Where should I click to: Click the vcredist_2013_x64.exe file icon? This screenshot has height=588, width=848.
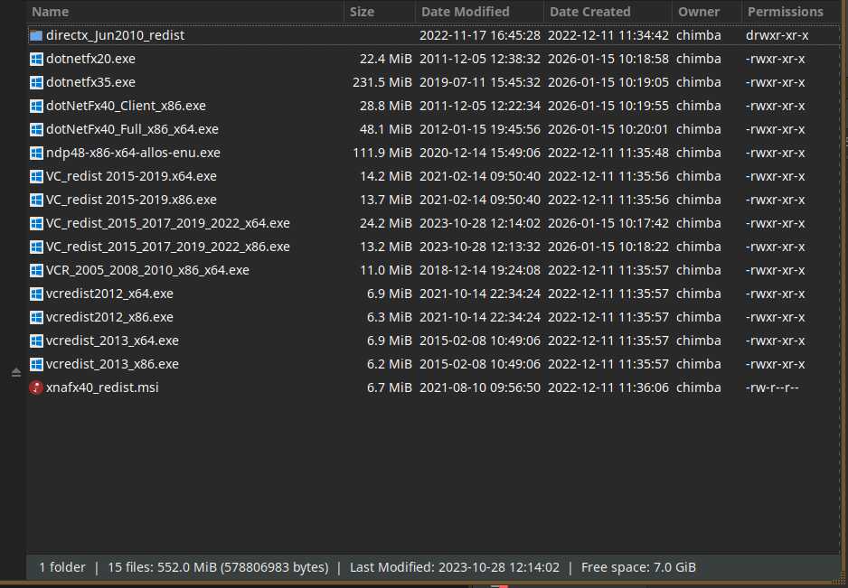pyautogui.click(x=36, y=341)
